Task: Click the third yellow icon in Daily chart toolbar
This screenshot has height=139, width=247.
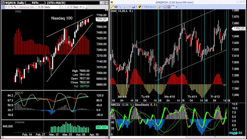Action: pyautogui.click(x=9, y=7)
